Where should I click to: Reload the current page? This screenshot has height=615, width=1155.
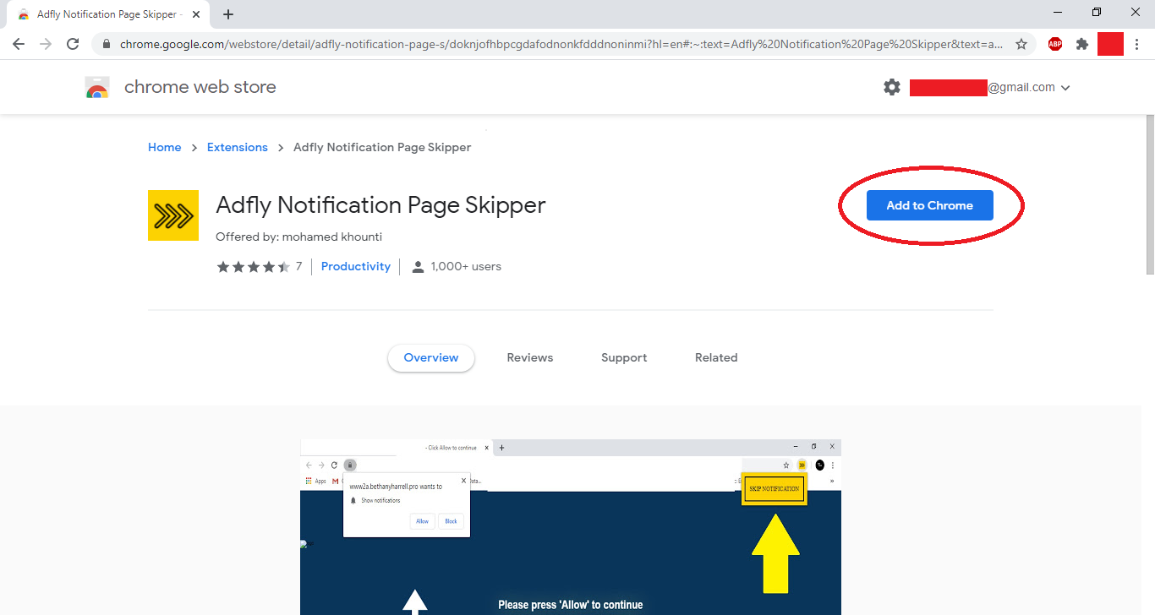73,44
